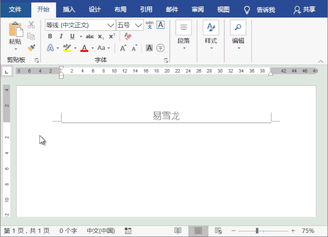Toggle Bold formatting
This screenshot has width=328, height=237.
[50, 36]
